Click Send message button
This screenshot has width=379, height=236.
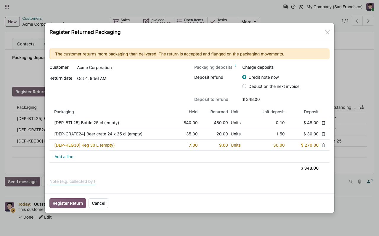(x=22, y=182)
